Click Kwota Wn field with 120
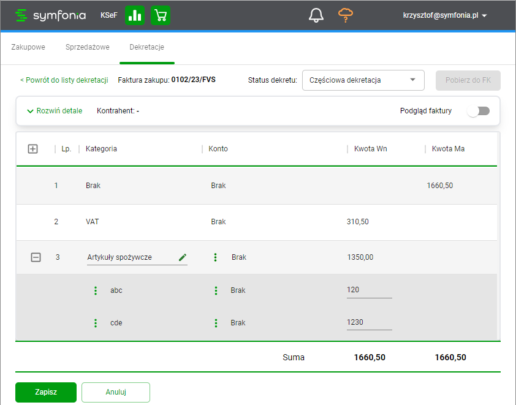The width and height of the screenshot is (516, 405). 370,290
